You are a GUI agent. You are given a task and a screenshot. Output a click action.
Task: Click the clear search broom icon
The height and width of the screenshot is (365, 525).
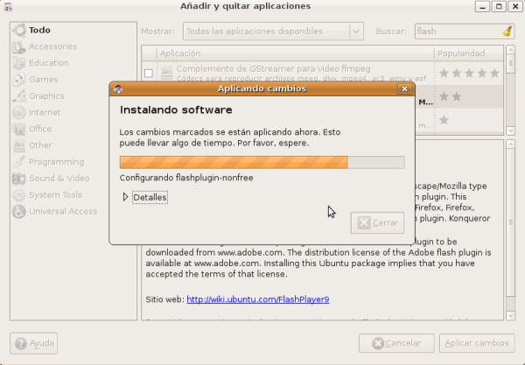(507, 31)
